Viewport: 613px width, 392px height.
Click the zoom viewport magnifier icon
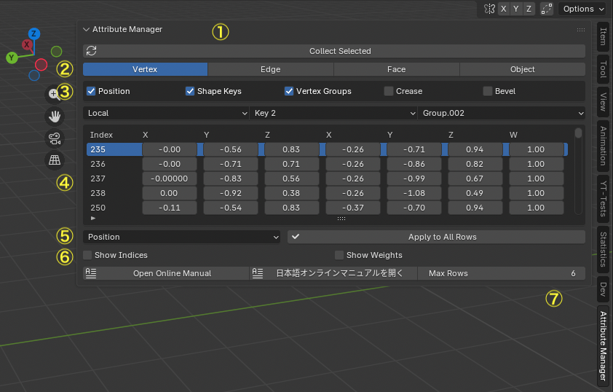54,94
